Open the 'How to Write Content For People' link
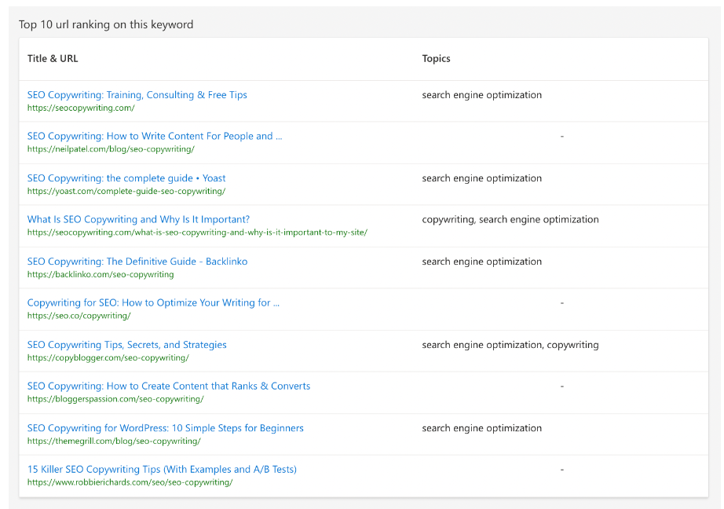724x509 pixels. coord(154,136)
